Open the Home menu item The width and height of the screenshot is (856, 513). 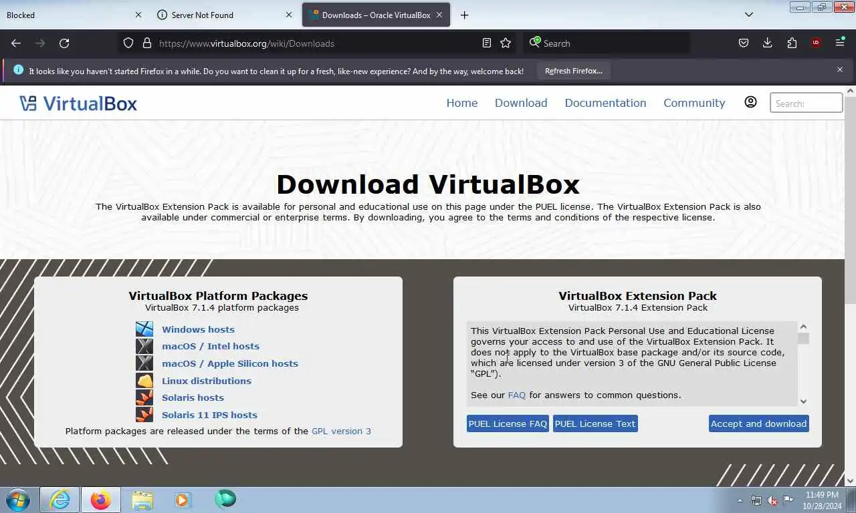tap(462, 103)
